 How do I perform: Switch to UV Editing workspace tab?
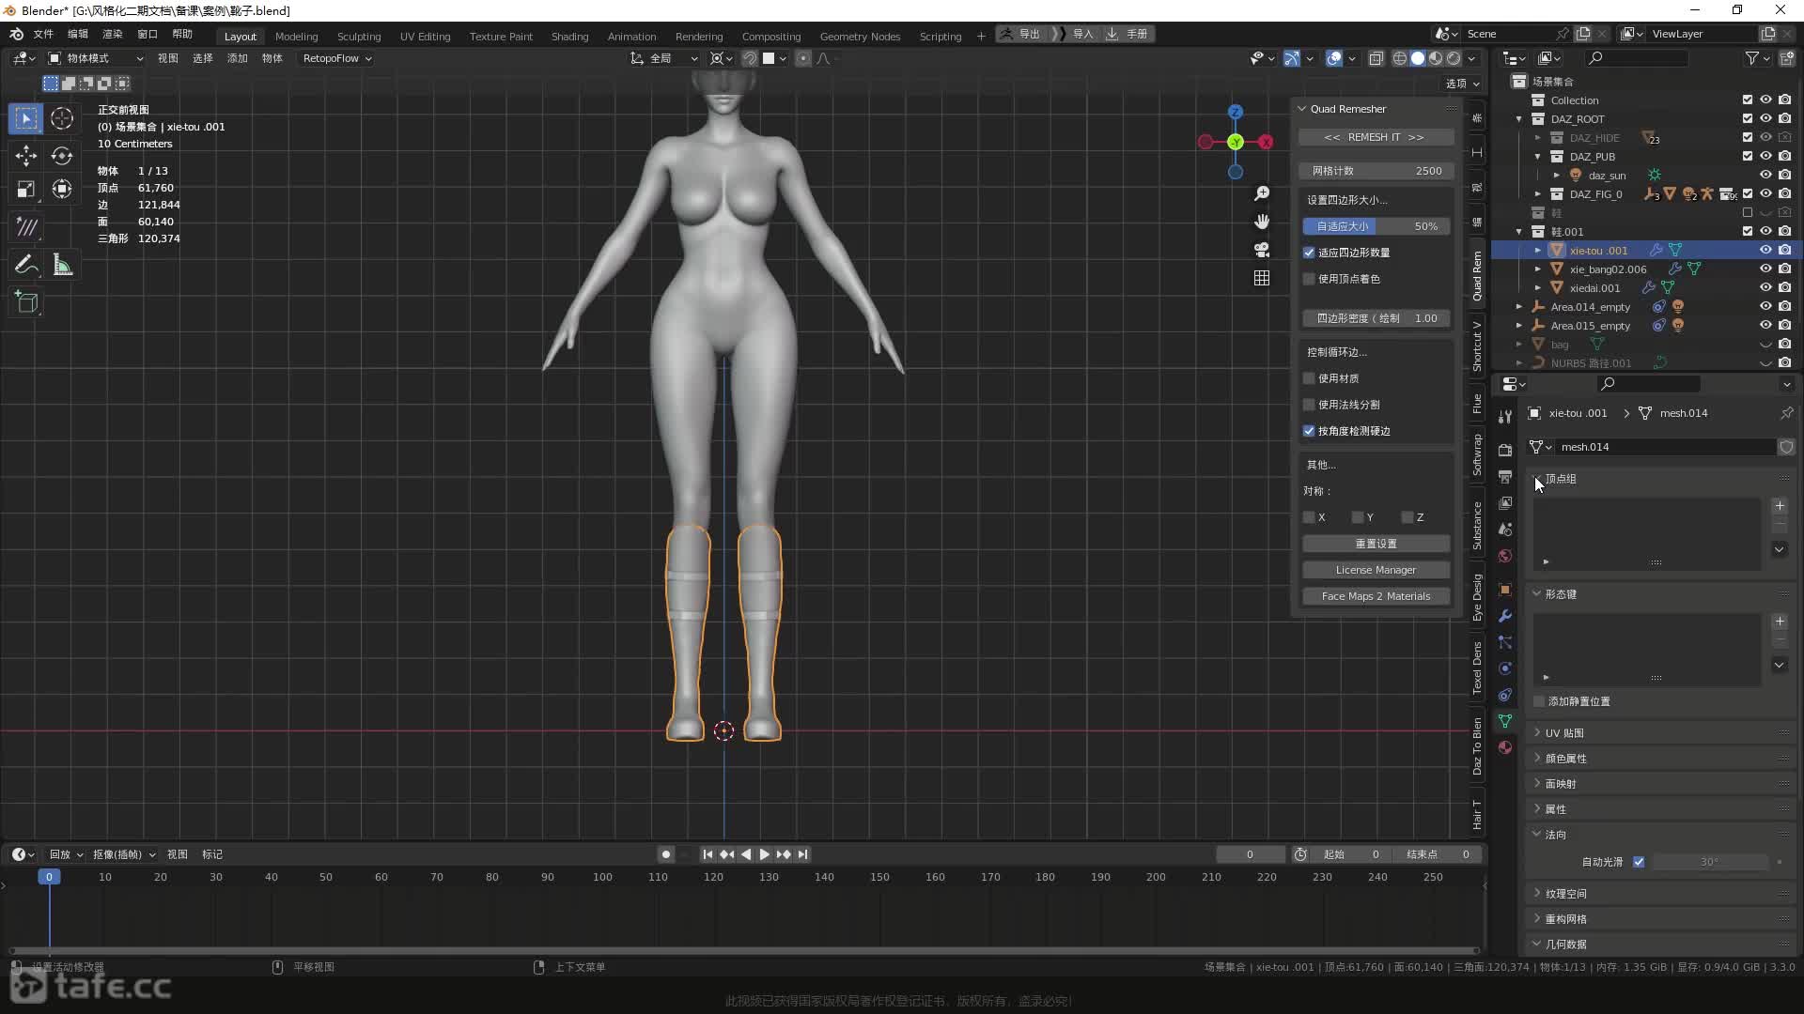coord(425,36)
